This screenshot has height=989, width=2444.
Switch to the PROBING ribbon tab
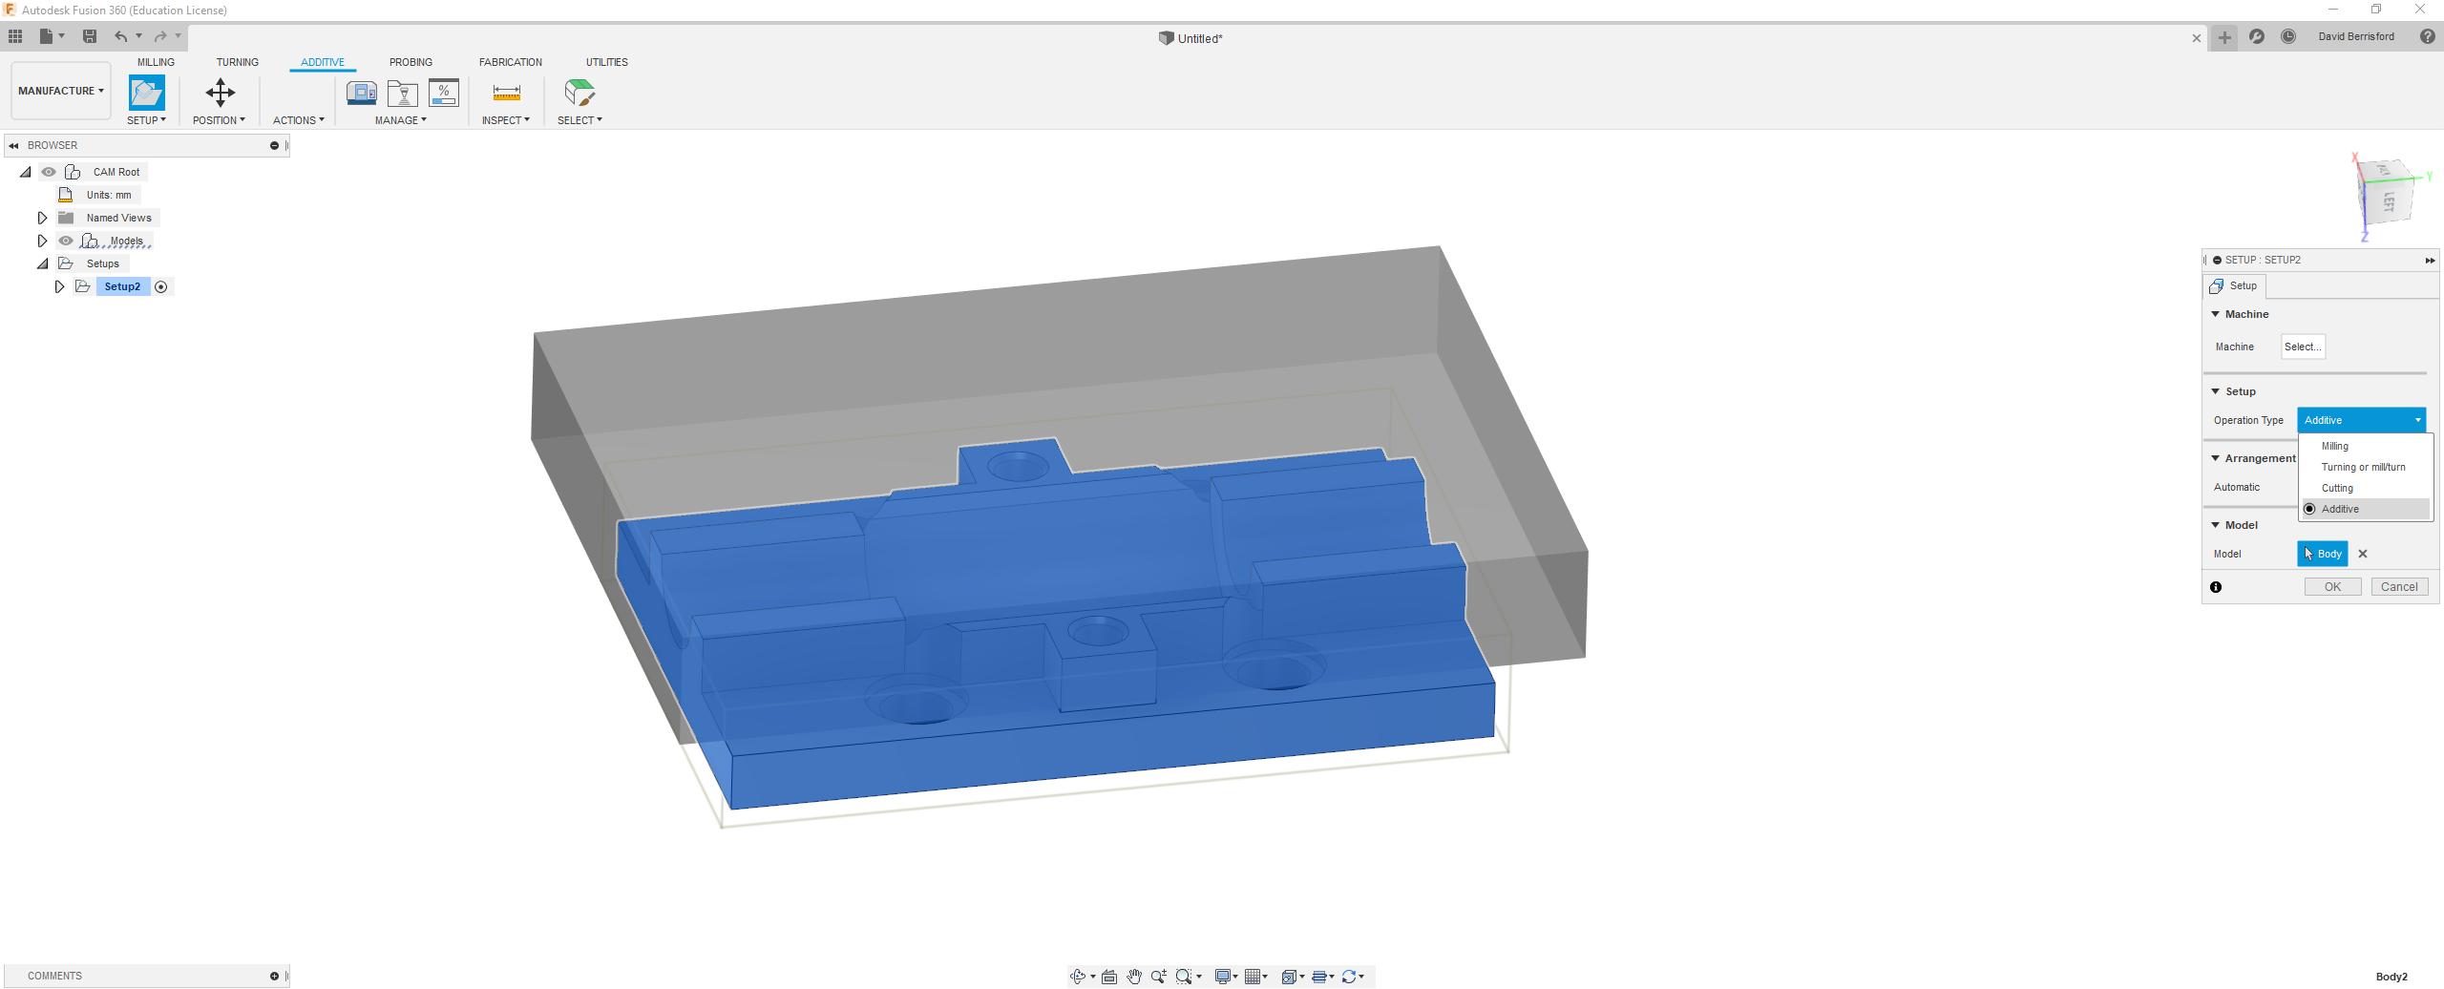tap(411, 62)
